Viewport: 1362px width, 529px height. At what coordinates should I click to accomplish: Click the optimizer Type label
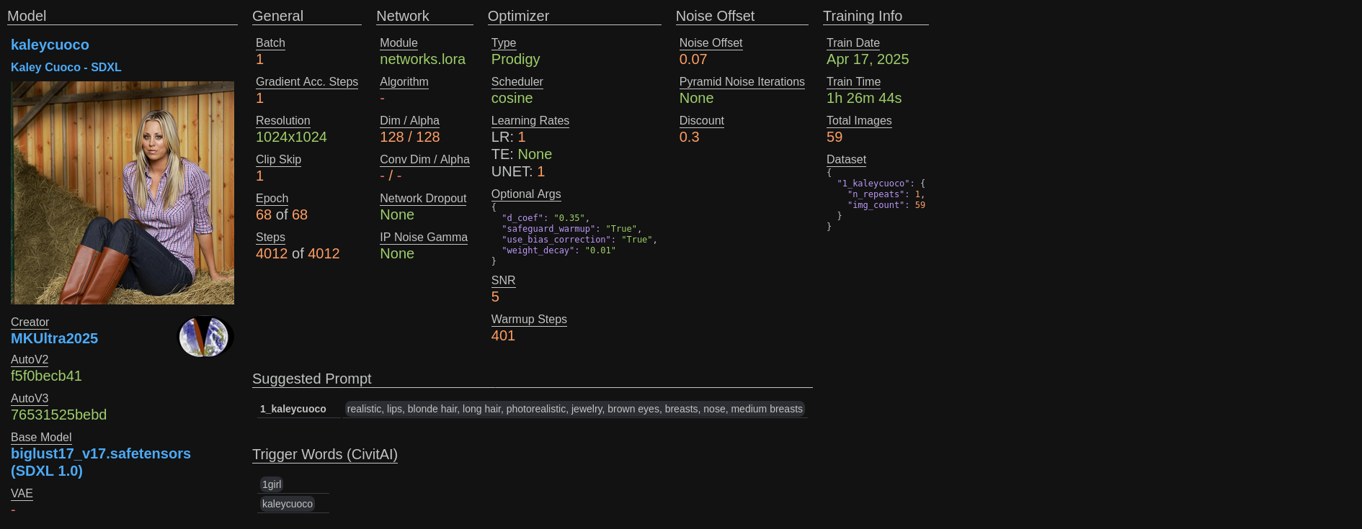pyautogui.click(x=504, y=43)
